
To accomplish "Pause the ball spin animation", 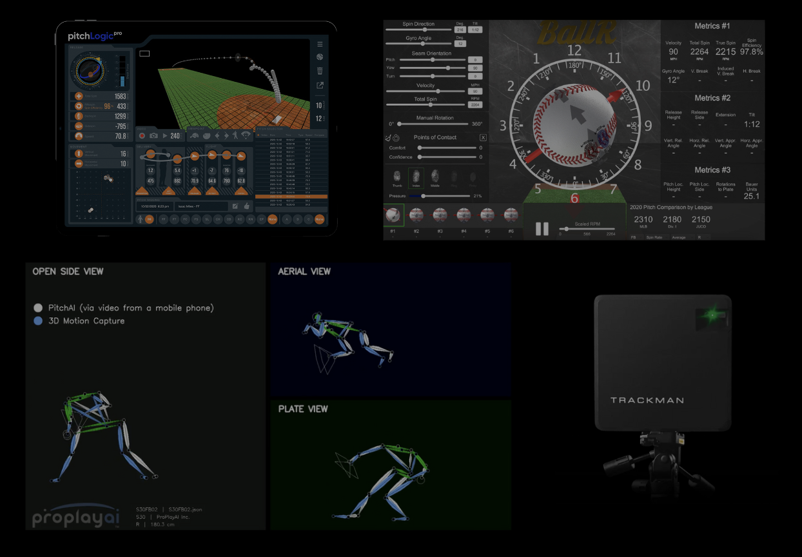I will (542, 229).
